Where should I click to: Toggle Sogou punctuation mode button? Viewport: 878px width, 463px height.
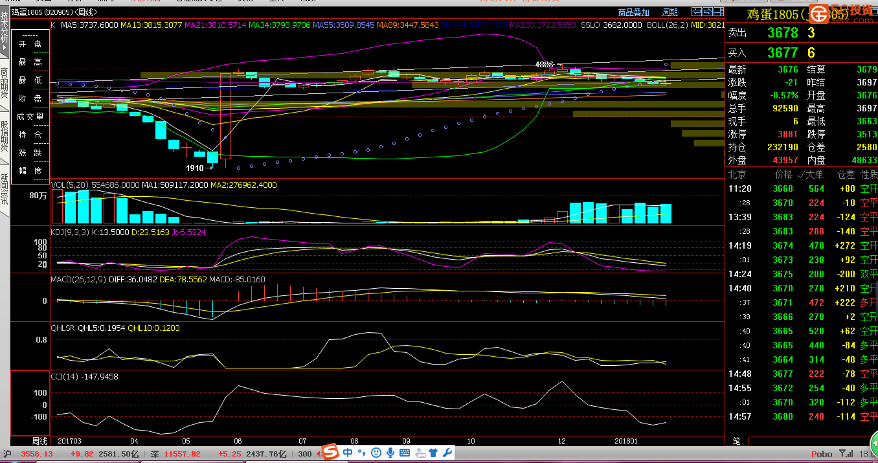[362, 452]
